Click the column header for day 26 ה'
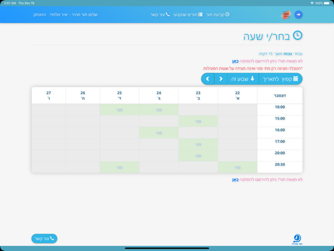This screenshot has width=334, height=251. [x=83, y=95]
